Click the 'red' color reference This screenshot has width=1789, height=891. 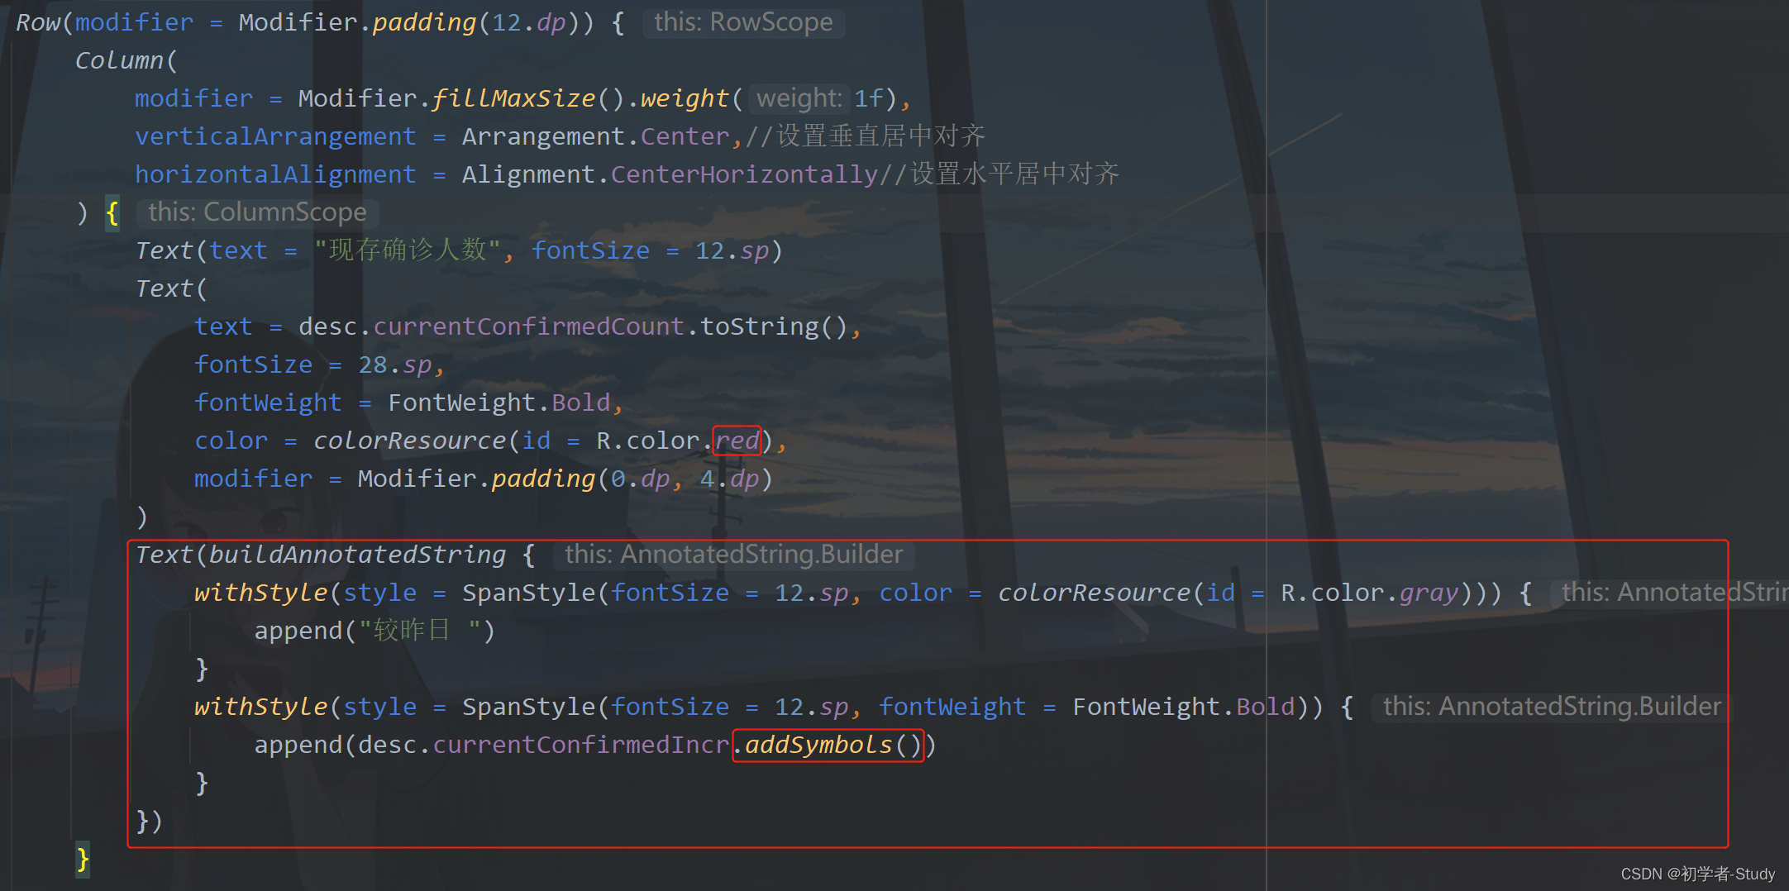tap(737, 441)
